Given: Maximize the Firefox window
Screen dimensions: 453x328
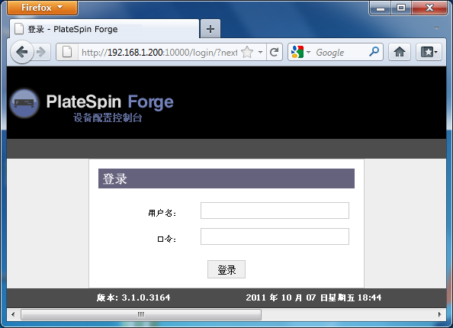Looking at the screenshot, I should 401,8.
